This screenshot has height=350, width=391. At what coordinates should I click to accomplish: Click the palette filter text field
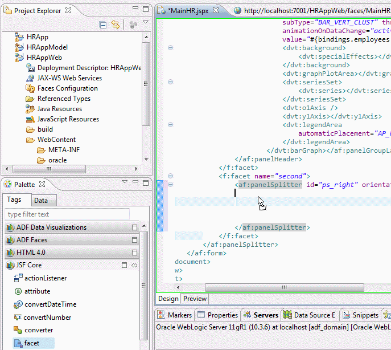(x=67, y=214)
